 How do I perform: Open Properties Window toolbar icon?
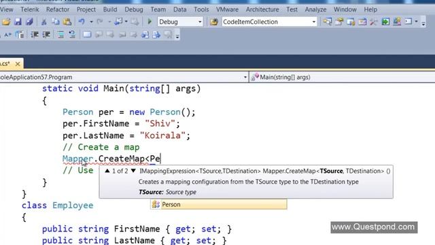coord(339,22)
